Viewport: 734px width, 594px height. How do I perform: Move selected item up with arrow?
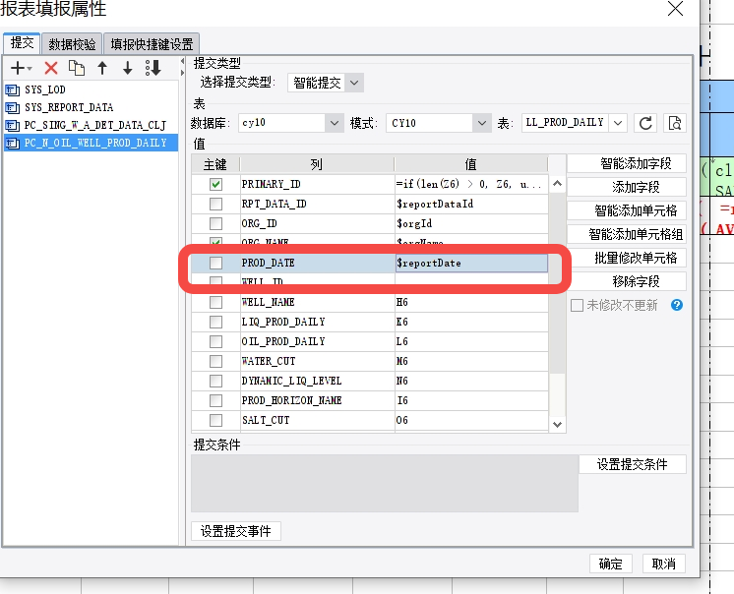pyautogui.click(x=102, y=68)
